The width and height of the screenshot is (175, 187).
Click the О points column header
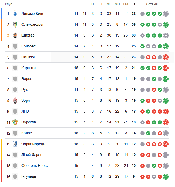click(x=134, y=4)
